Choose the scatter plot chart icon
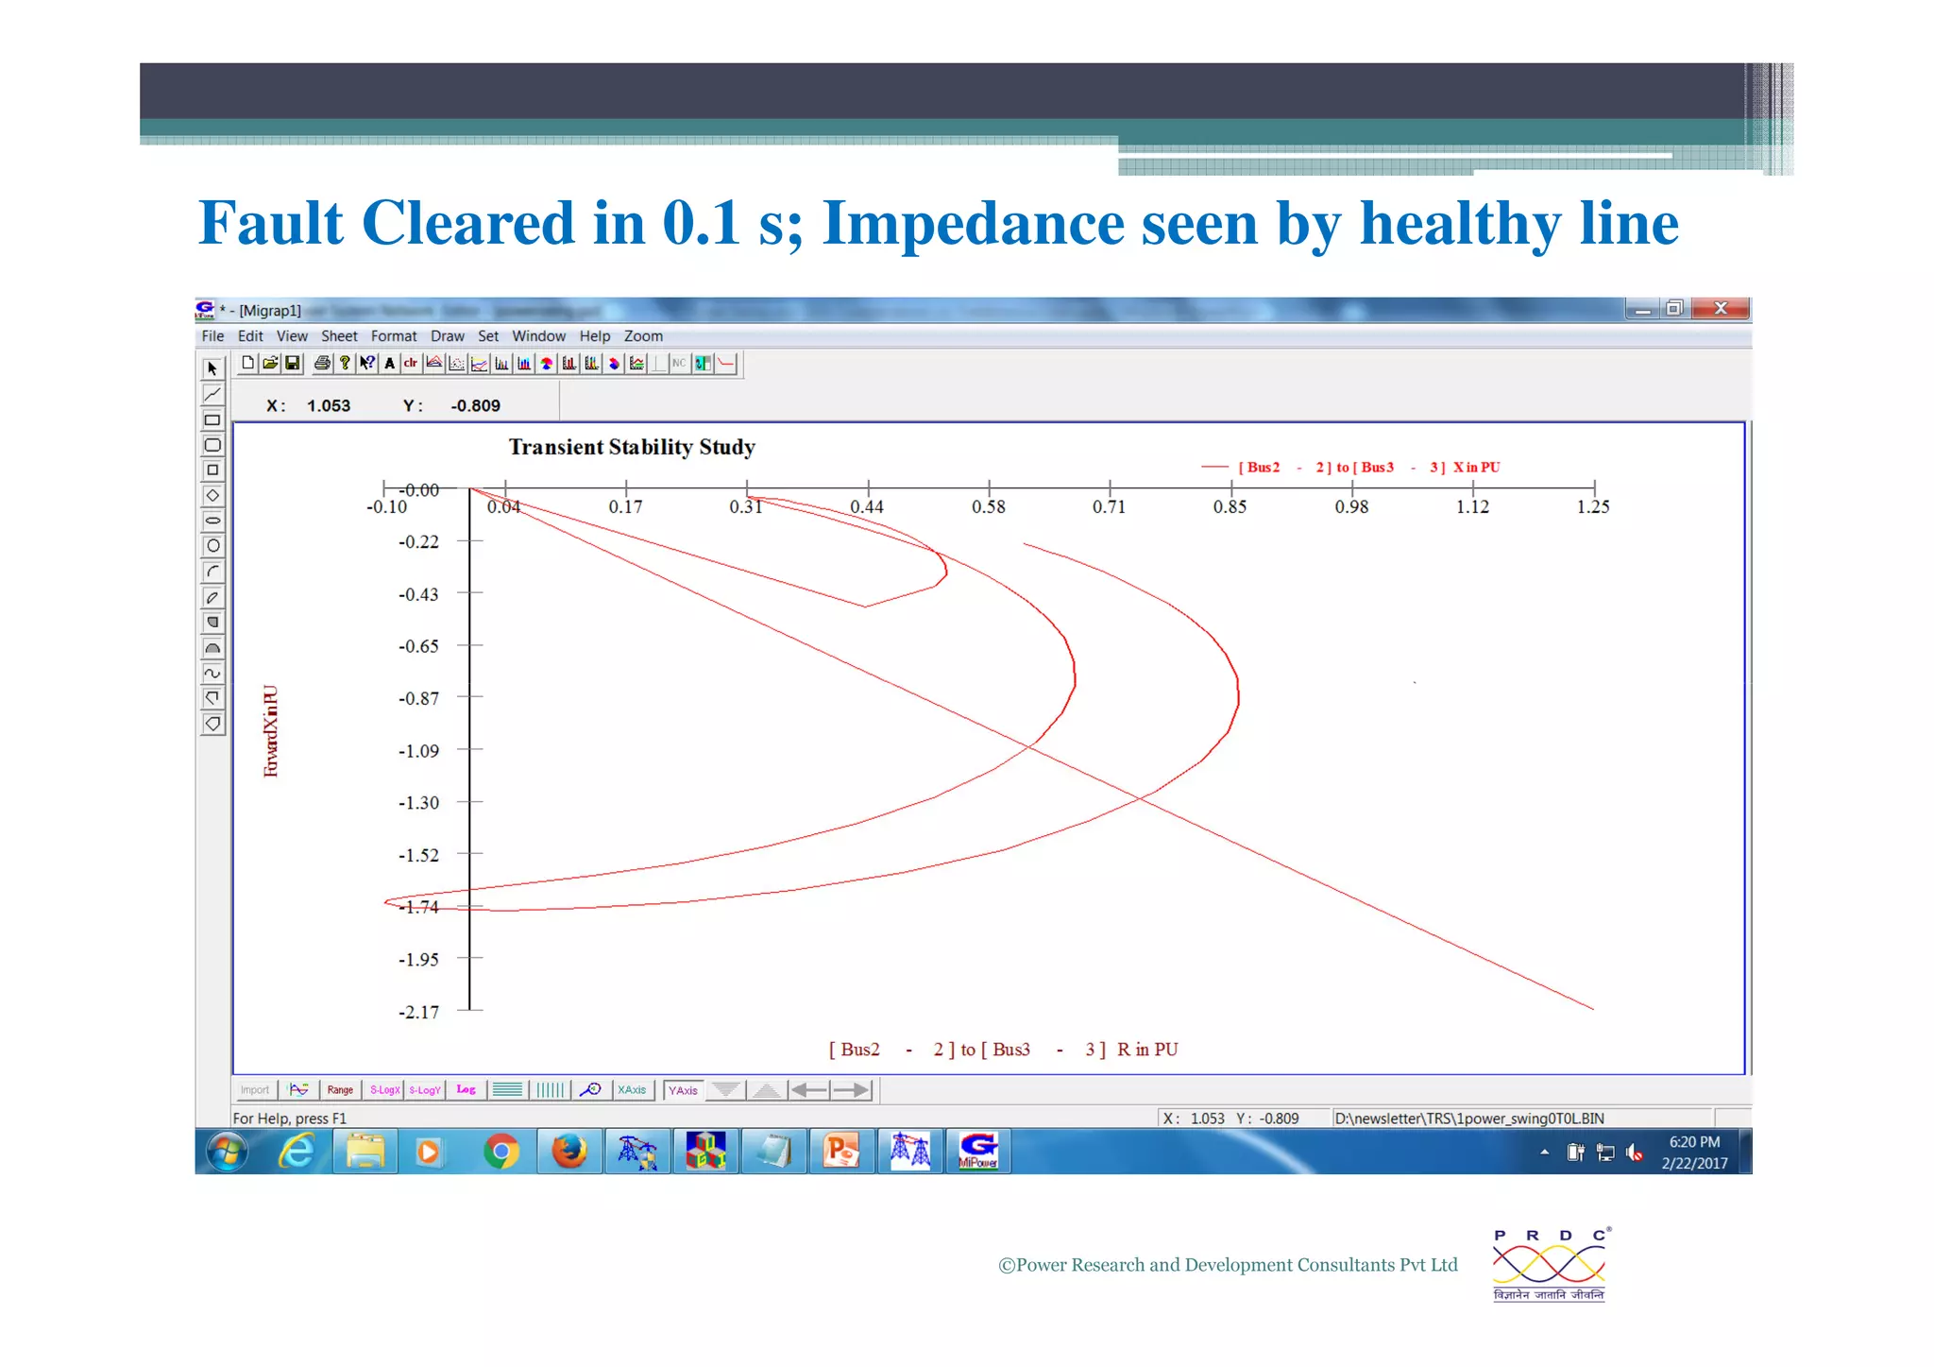 457,364
